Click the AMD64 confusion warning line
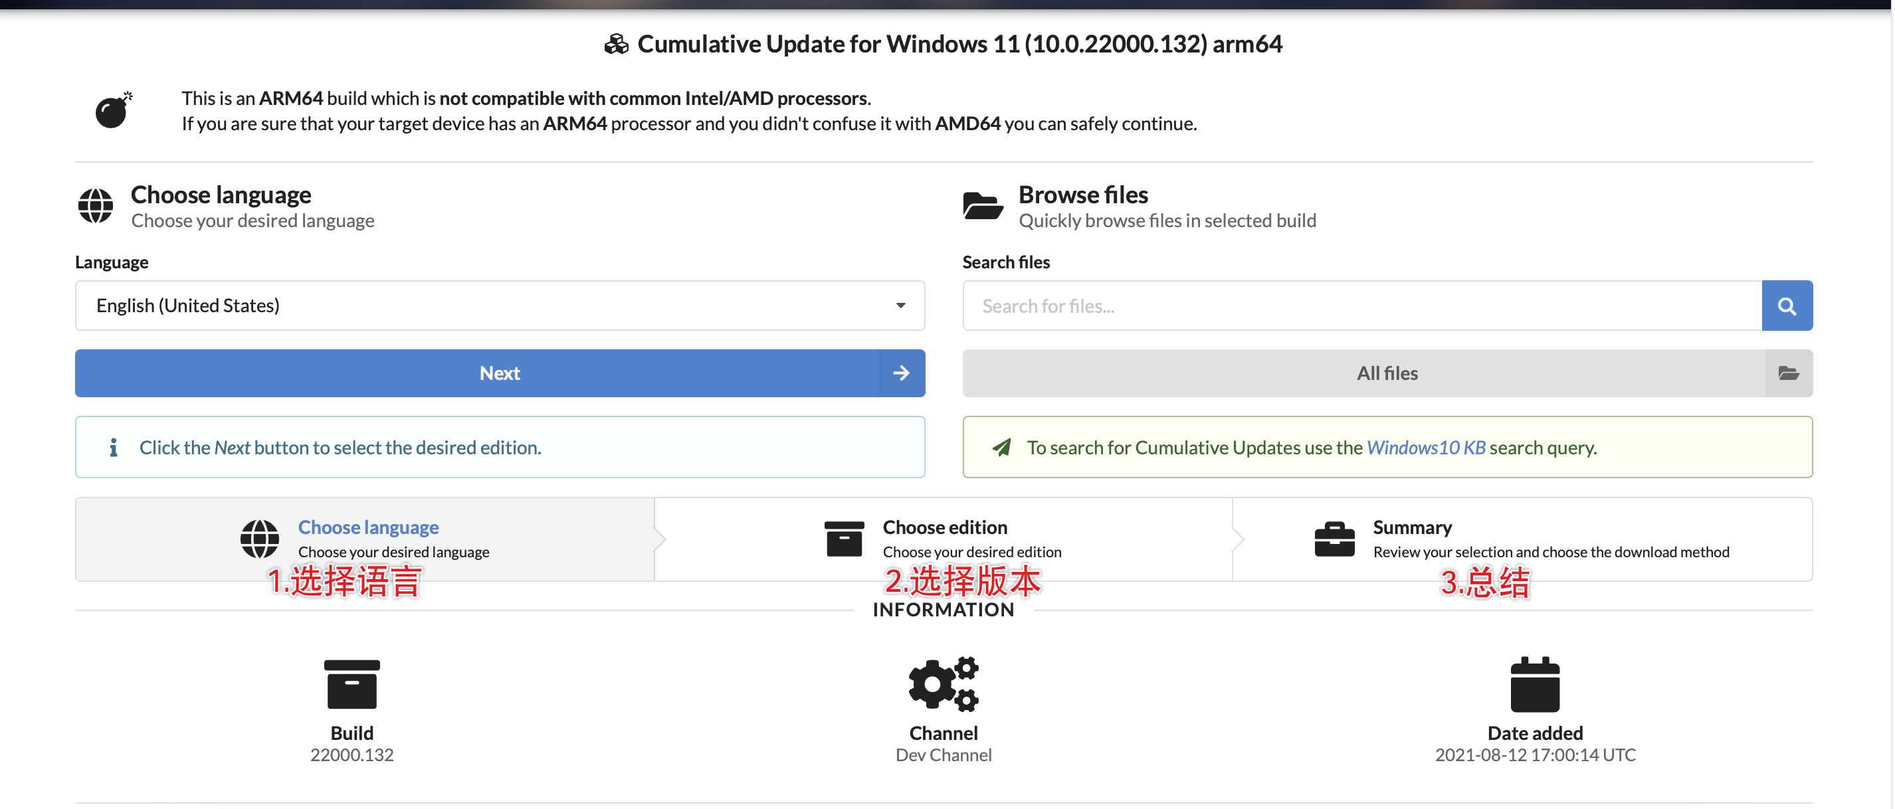1895x809 pixels. coord(689,123)
